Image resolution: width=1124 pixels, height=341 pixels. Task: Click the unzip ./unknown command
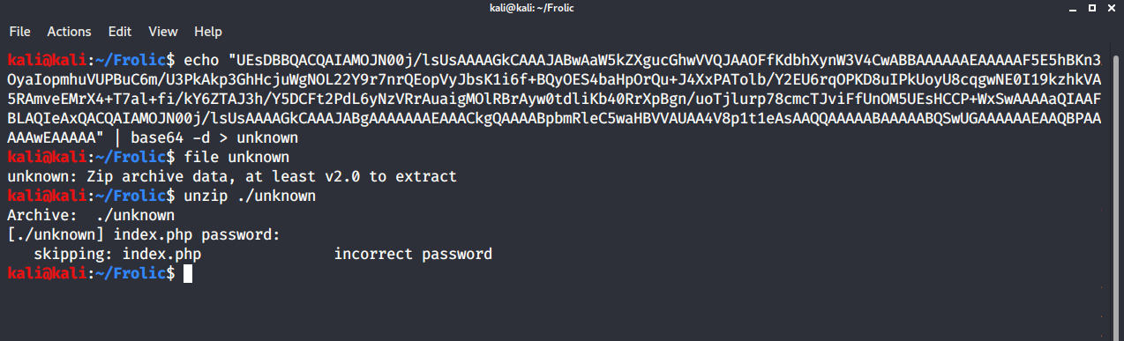pyautogui.click(x=250, y=196)
